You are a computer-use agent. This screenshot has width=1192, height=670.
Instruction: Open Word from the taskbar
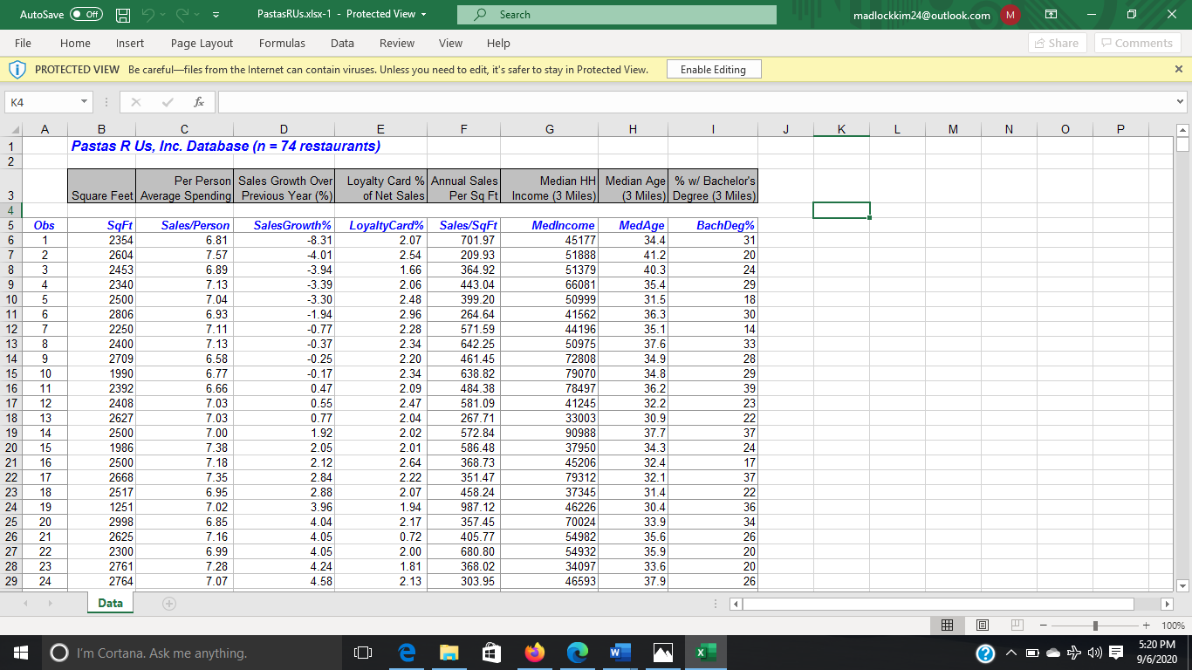619,653
